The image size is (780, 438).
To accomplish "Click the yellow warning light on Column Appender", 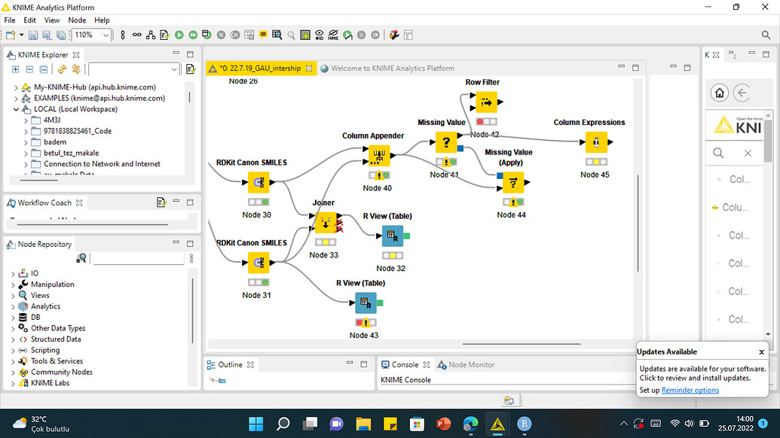I will pyautogui.click(x=378, y=176).
